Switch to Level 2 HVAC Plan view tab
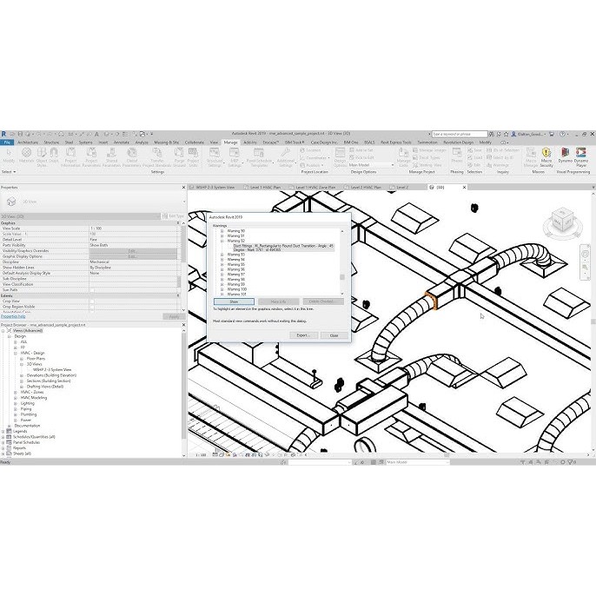 (366, 187)
